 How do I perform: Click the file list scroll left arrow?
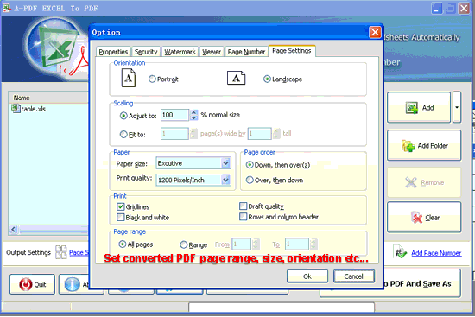[x=13, y=230]
